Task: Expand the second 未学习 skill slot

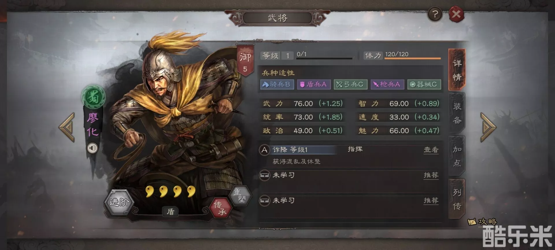Action: coord(350,201)
